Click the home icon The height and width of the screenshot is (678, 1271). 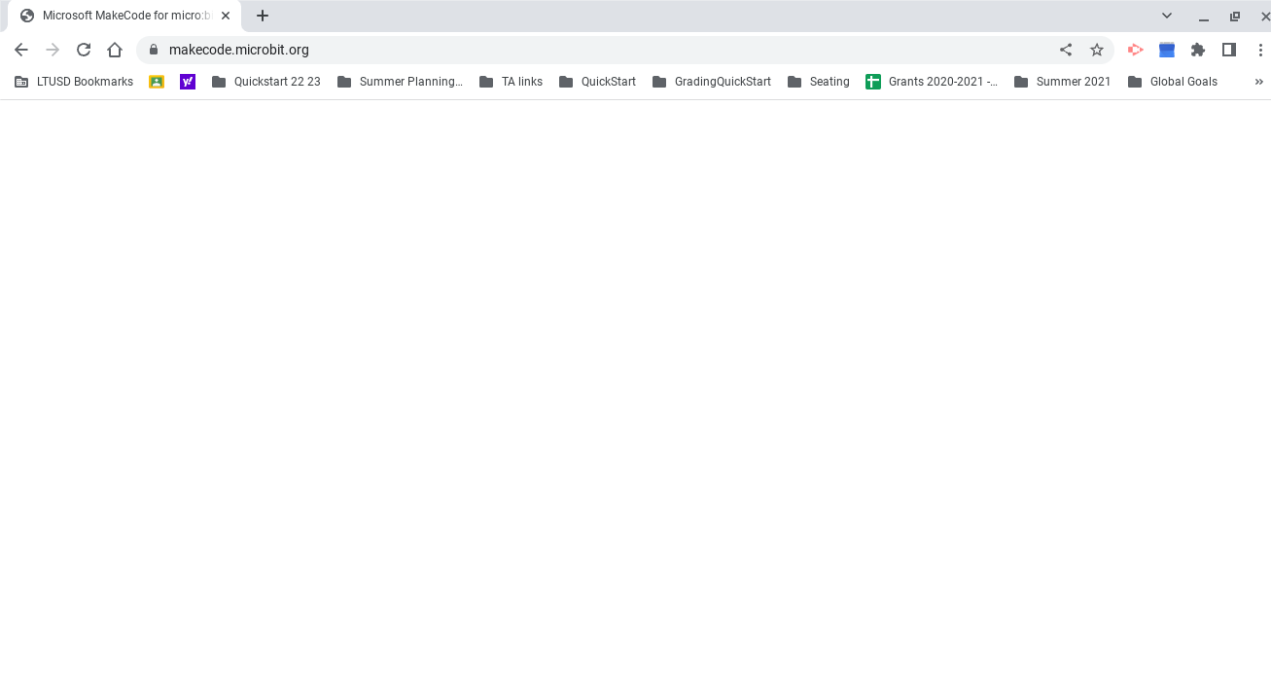(x=115, y=49)
